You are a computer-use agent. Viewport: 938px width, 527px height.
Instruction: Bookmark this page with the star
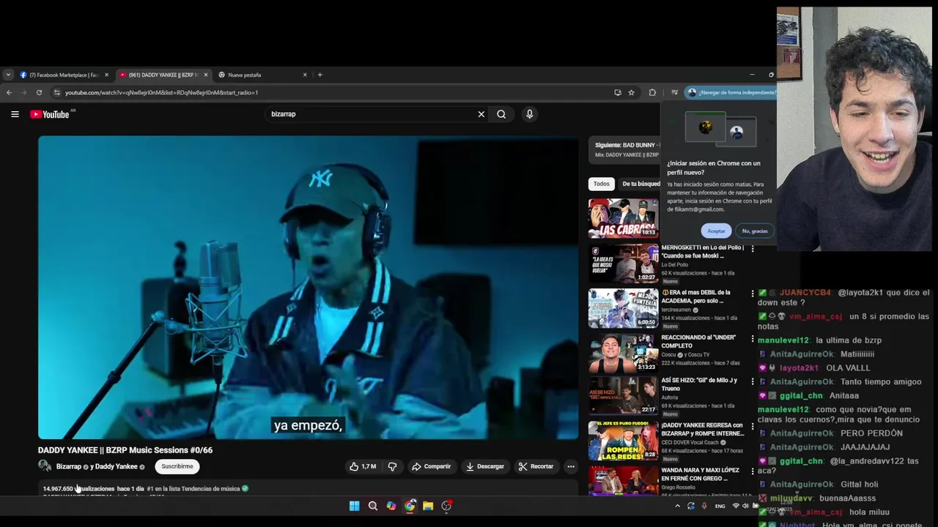631,92
